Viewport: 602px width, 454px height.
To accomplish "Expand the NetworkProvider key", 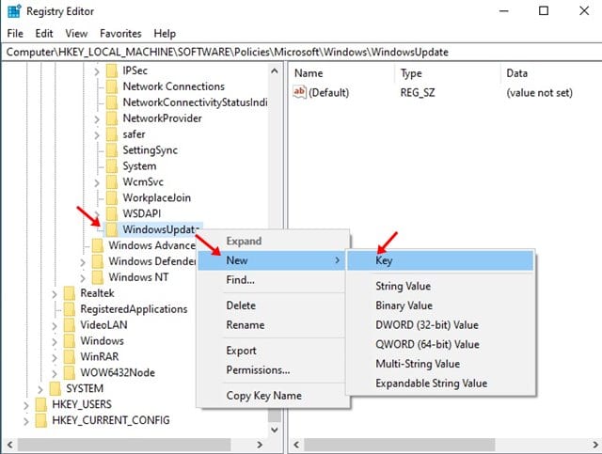I will pos(97,119).
